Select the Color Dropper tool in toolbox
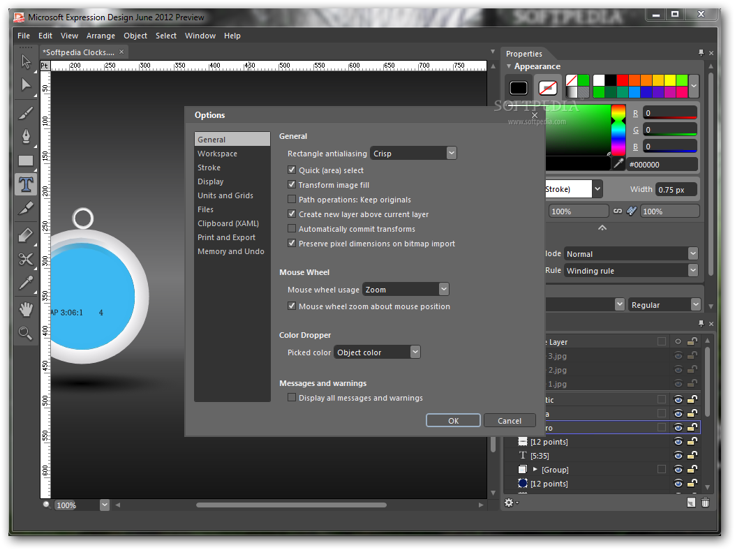This screenshot has width=735, height=550. 26,283
